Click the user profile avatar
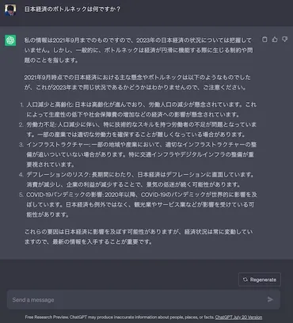Image resolution: width=293 pixels, height=323 pixels. 10,10
